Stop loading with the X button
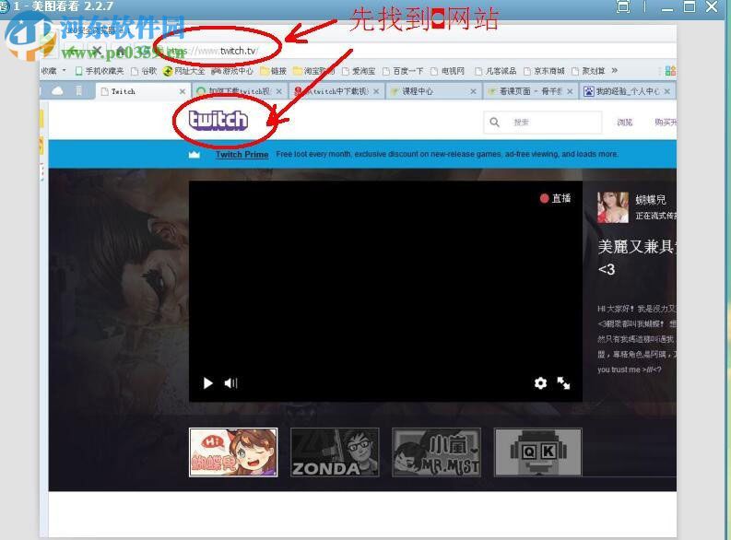731x540 pixels. click(97, 50)
